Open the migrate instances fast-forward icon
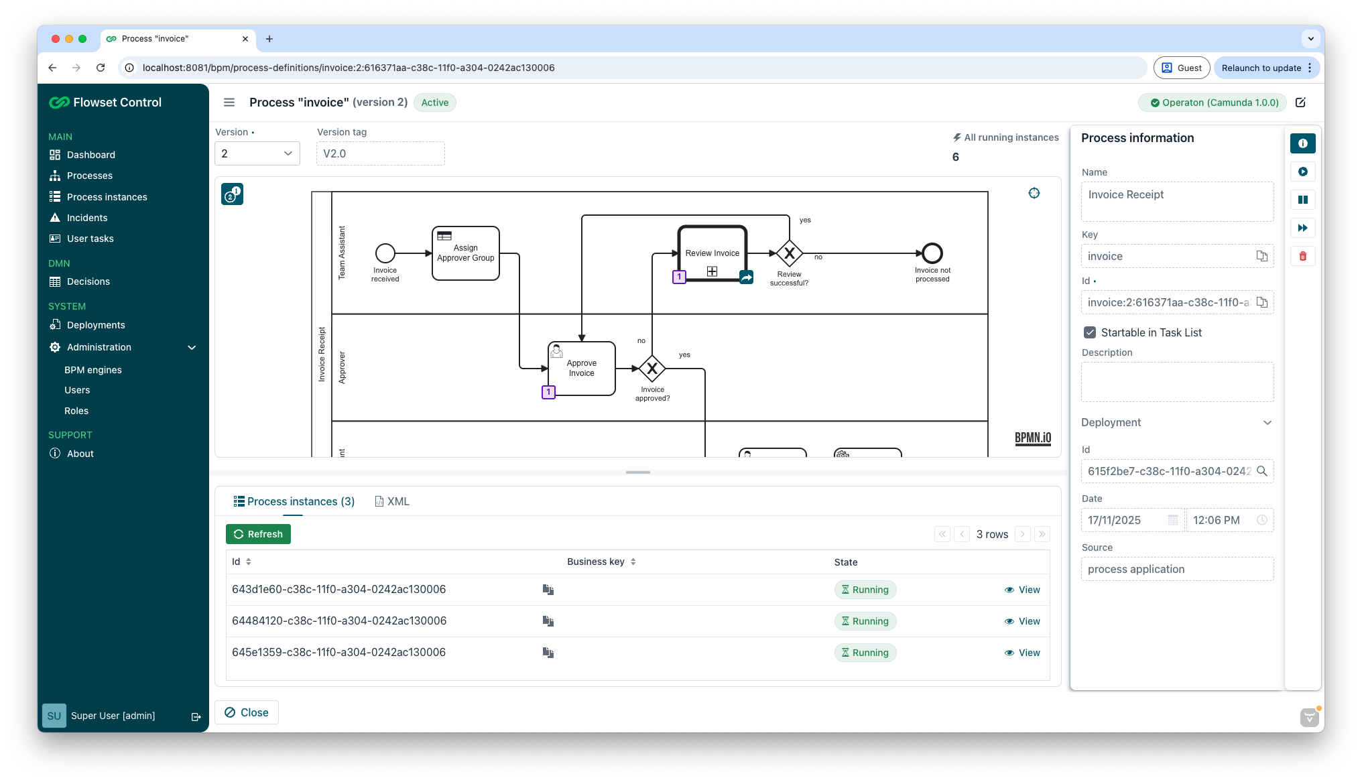Image resolution: width=1362 pixels, height=782 pixels. point(1303,228)
